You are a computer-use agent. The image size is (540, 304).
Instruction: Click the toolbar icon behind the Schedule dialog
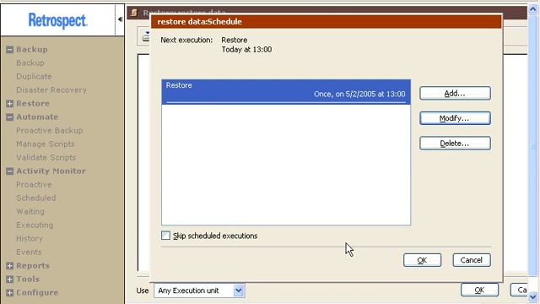pos(145,36)
